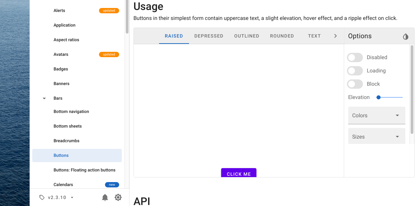Click the 'new' badge next to Calendars
This screenshot has width=418, height=206.
click(x=112, y=185)
